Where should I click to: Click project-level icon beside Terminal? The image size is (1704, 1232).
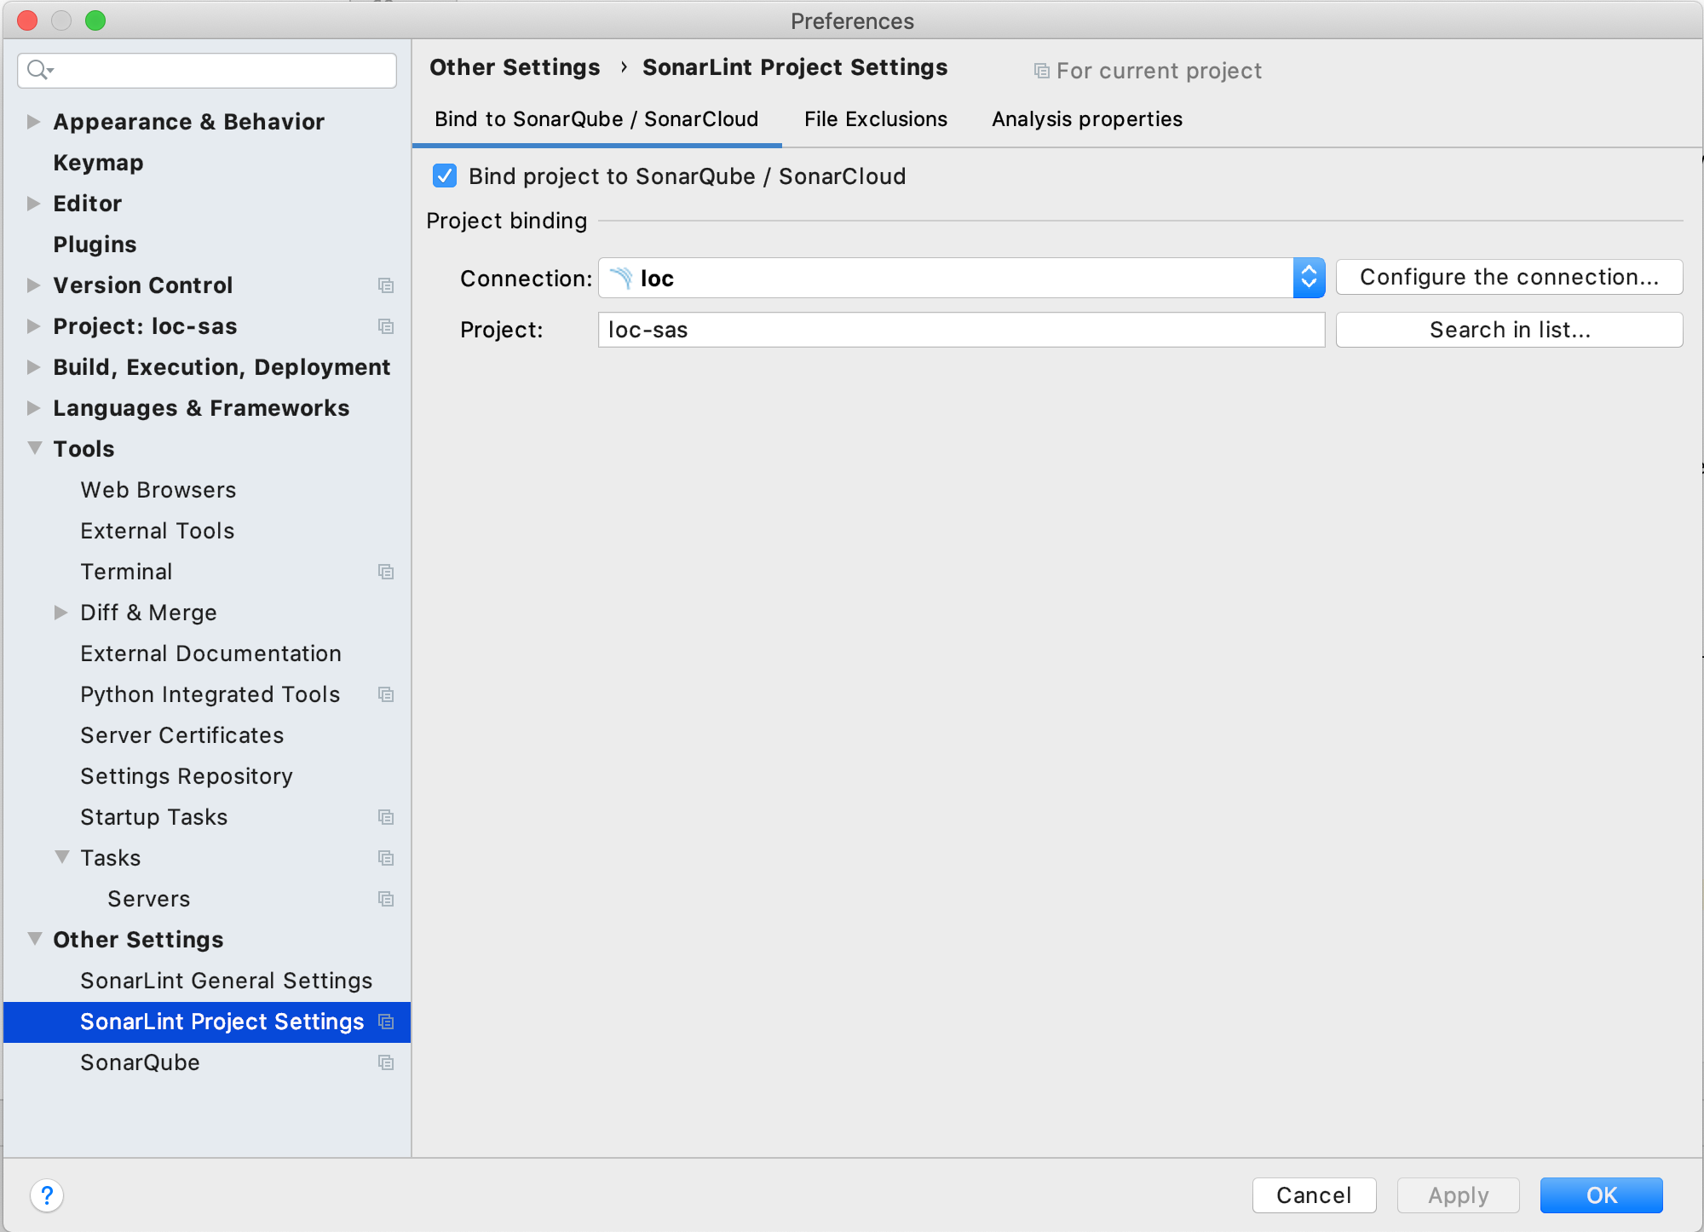pos(386,572)
